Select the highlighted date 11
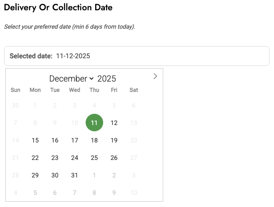The height and width of the screenshot is (207, 274). click(94, 123)
